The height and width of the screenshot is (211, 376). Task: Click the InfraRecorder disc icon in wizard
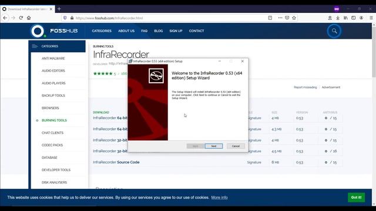click(156, 76)
